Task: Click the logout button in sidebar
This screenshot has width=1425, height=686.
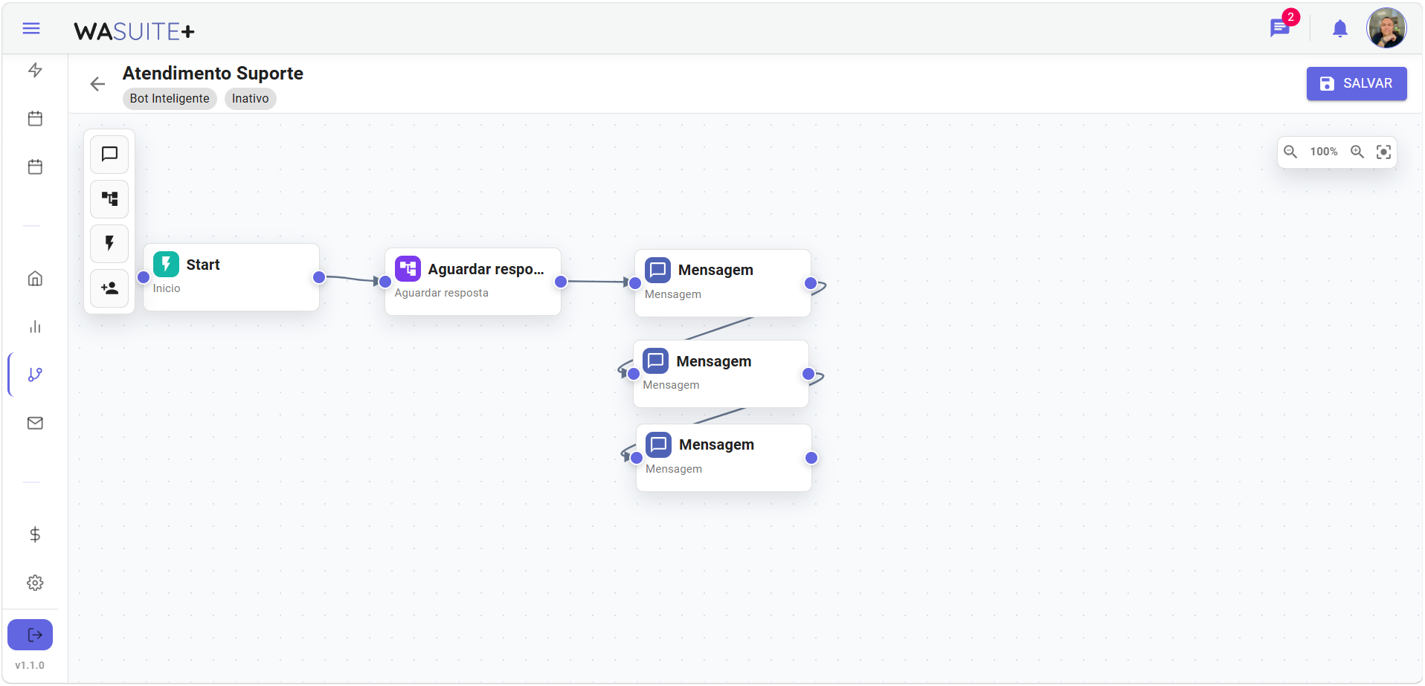Action: click(30, 635)
